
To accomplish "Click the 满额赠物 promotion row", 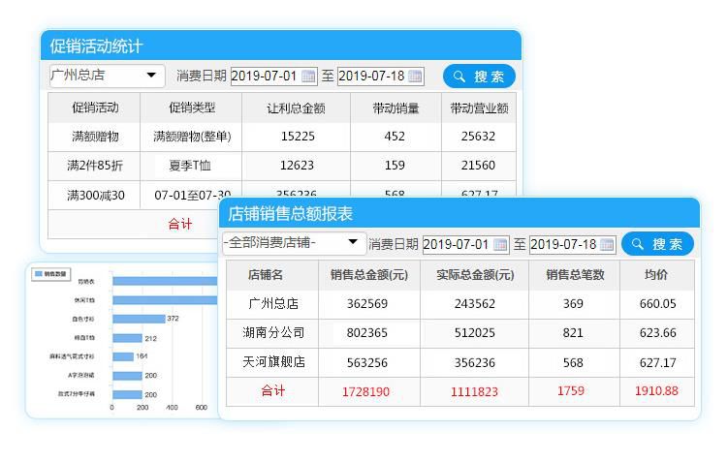I will point(95,137).
